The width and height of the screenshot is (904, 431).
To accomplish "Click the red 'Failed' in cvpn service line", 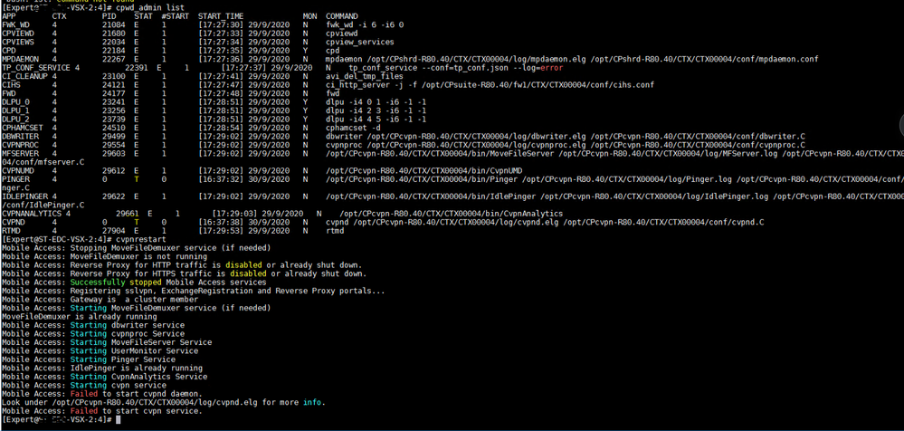I will pos(83,411).
